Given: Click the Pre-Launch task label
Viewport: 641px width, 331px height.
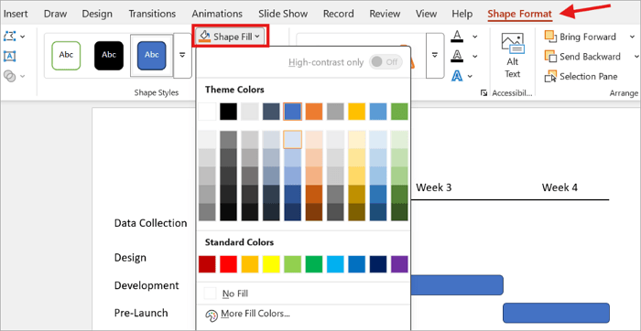Looking at the screenshot, I should [x=141, y=313].
